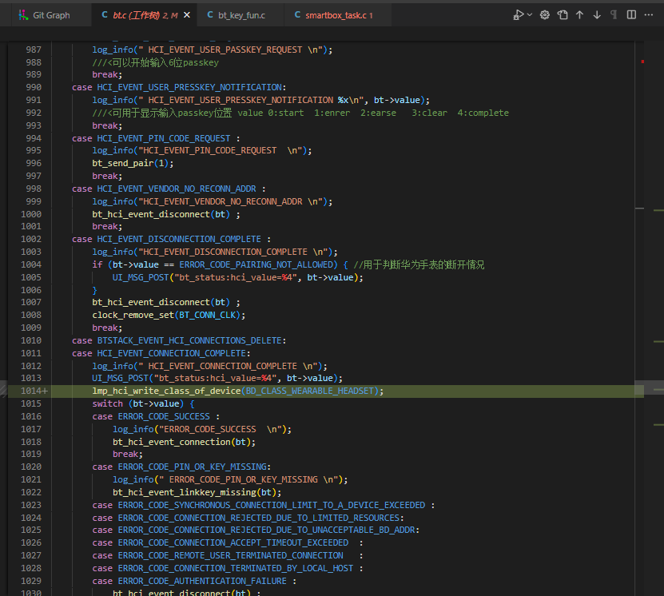Click line number 1002 in the gutter
Viewport: 664px width, 596px height.
pos(31,239)
